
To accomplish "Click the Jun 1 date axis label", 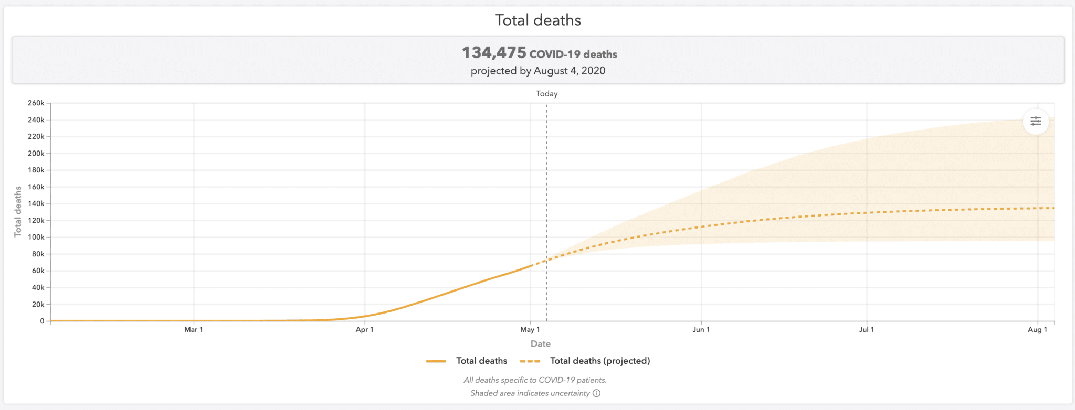I will click(x=701, y=330).
